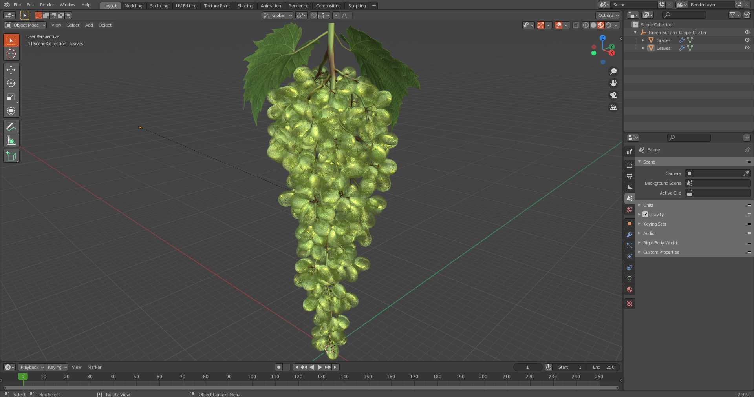Toggle X-ray mode
Image resolution: width=754 pixels, height=397 pixels.
click(576, 25)
